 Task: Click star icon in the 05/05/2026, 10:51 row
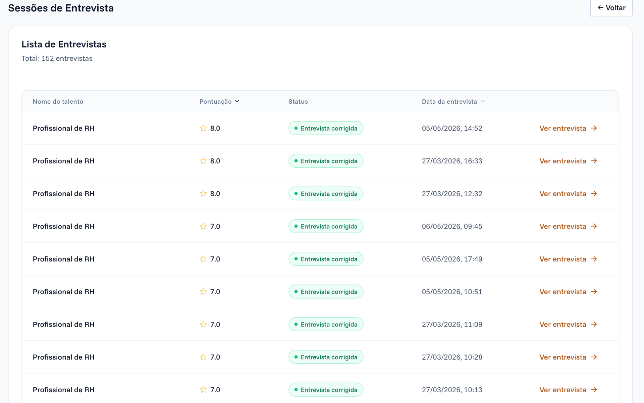click(x=203, y=292)
